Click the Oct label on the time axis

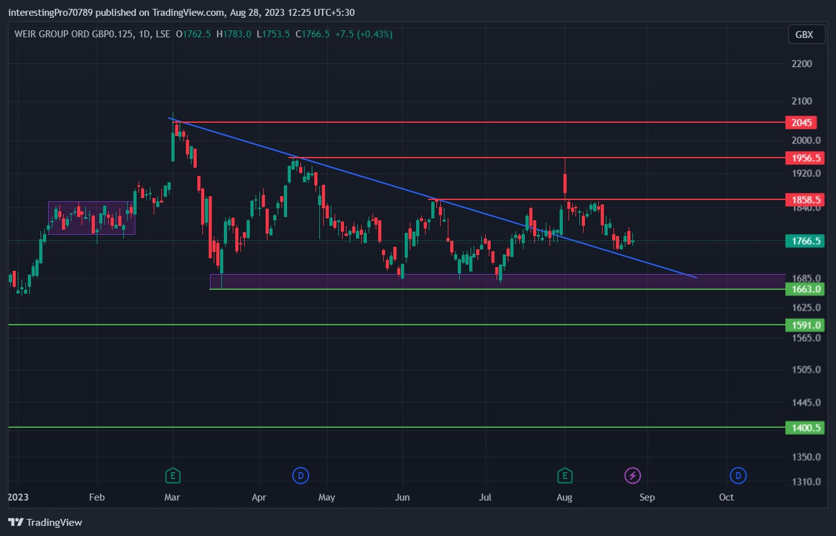pyautogui.click(x=727, y=497)
